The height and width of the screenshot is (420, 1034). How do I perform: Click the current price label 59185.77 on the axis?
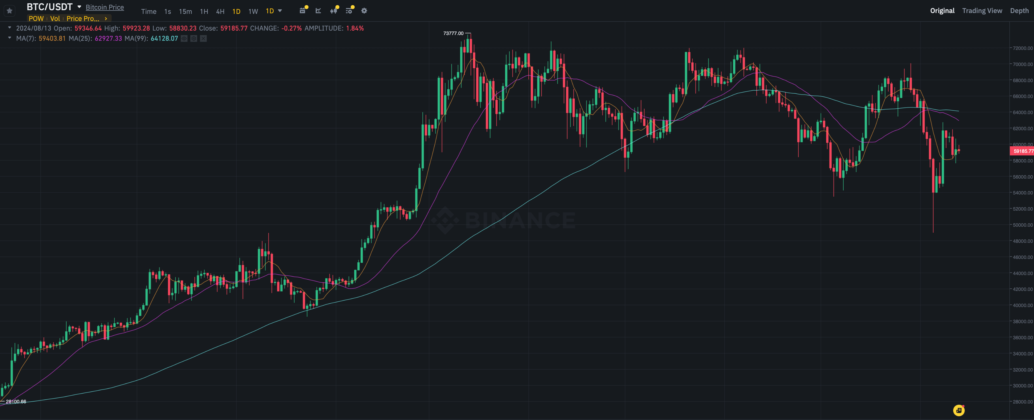(1022, 151)
